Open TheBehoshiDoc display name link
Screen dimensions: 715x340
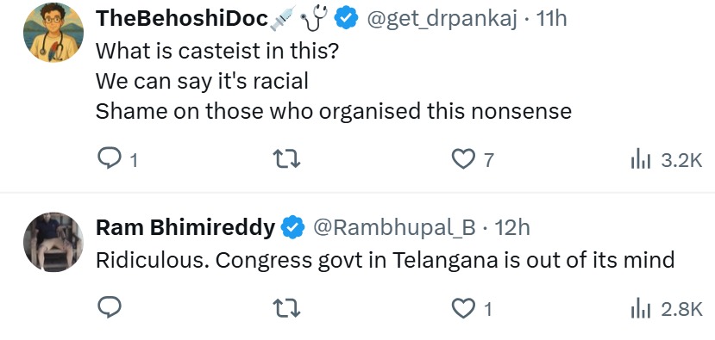point(182,19)
